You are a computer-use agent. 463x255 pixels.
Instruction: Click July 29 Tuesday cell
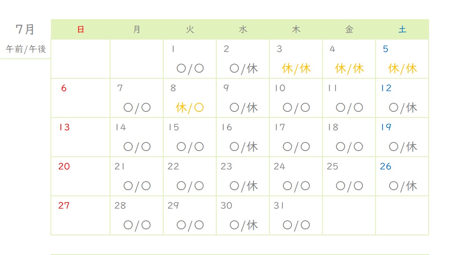(x=190, y=215)
